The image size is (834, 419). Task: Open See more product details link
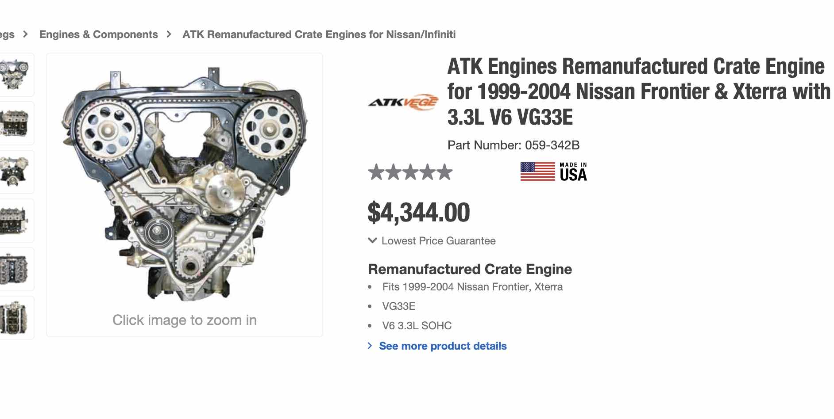point(443,346)
